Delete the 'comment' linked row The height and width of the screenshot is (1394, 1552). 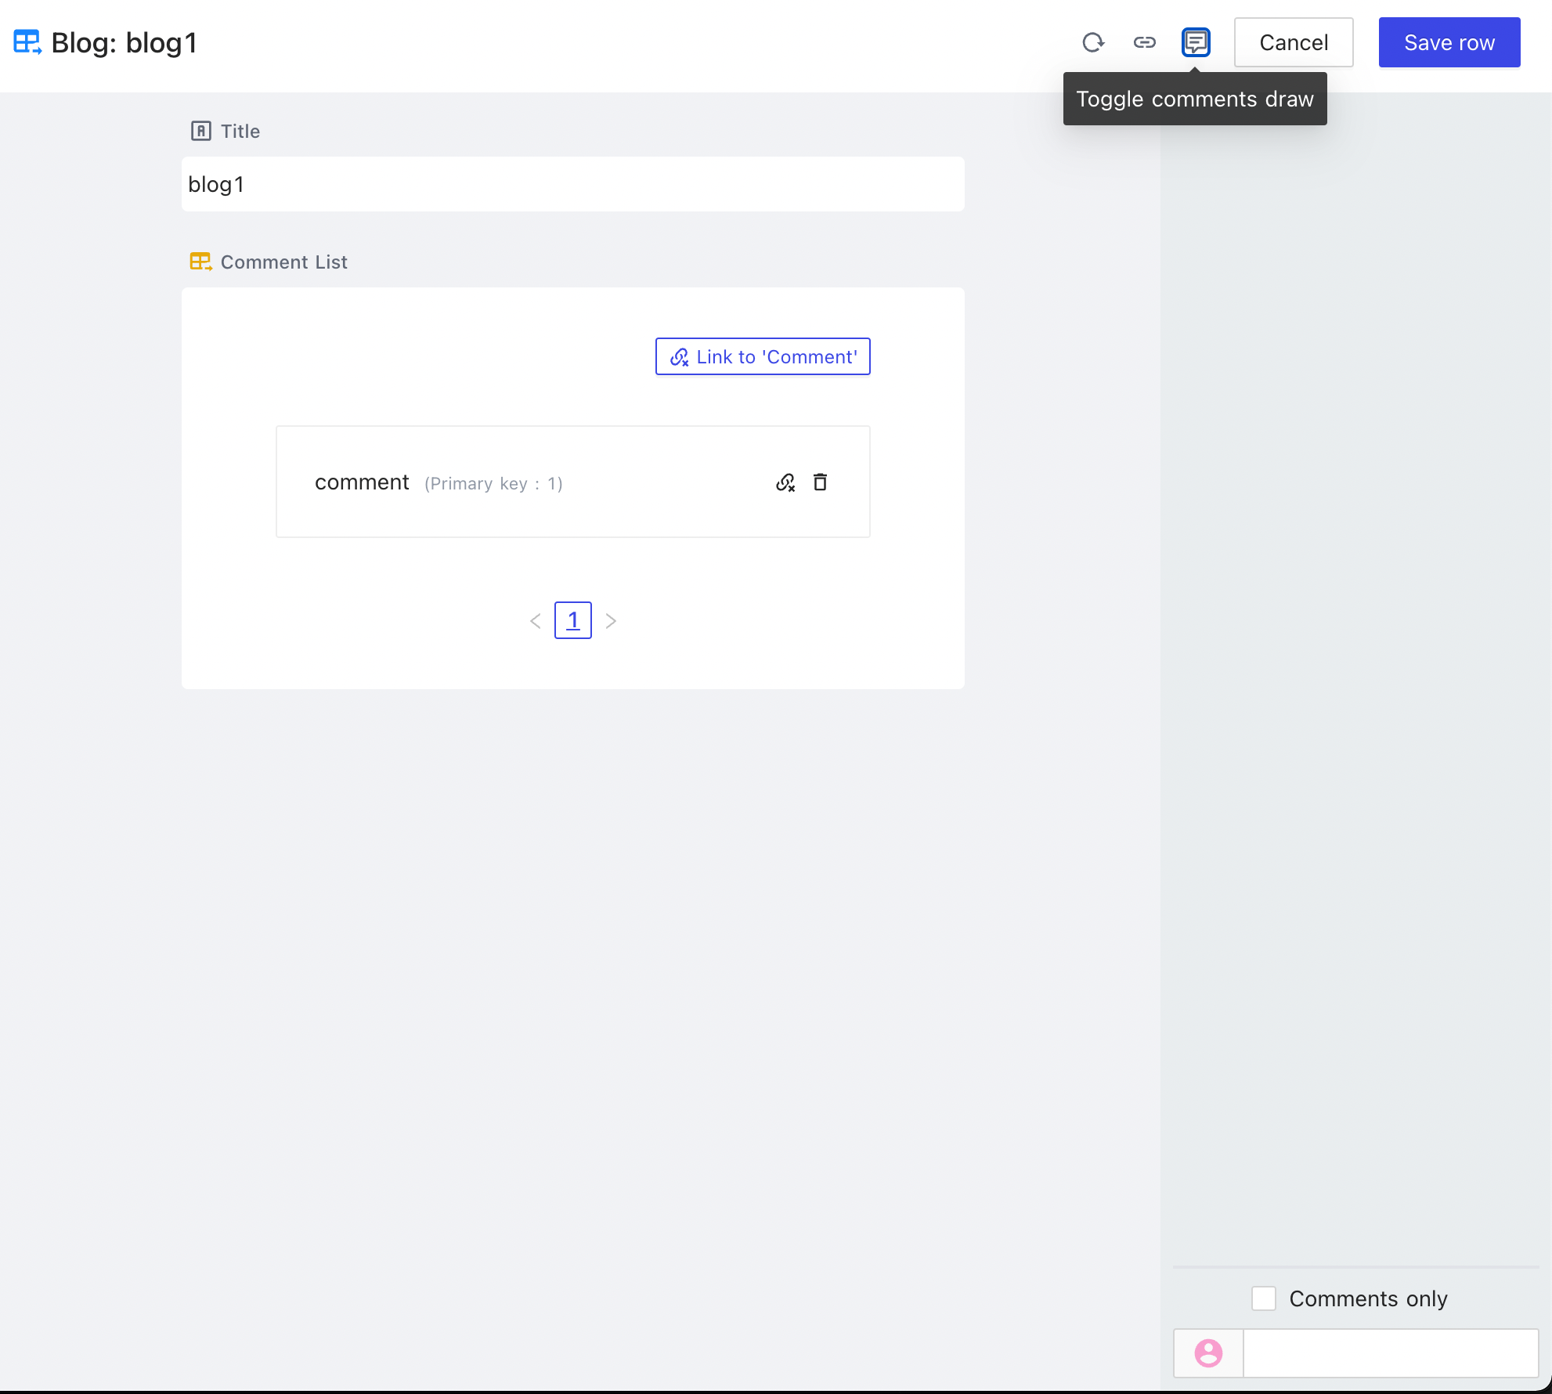pos(821,482)
